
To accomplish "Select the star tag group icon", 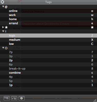I will [x=6, y=27].
